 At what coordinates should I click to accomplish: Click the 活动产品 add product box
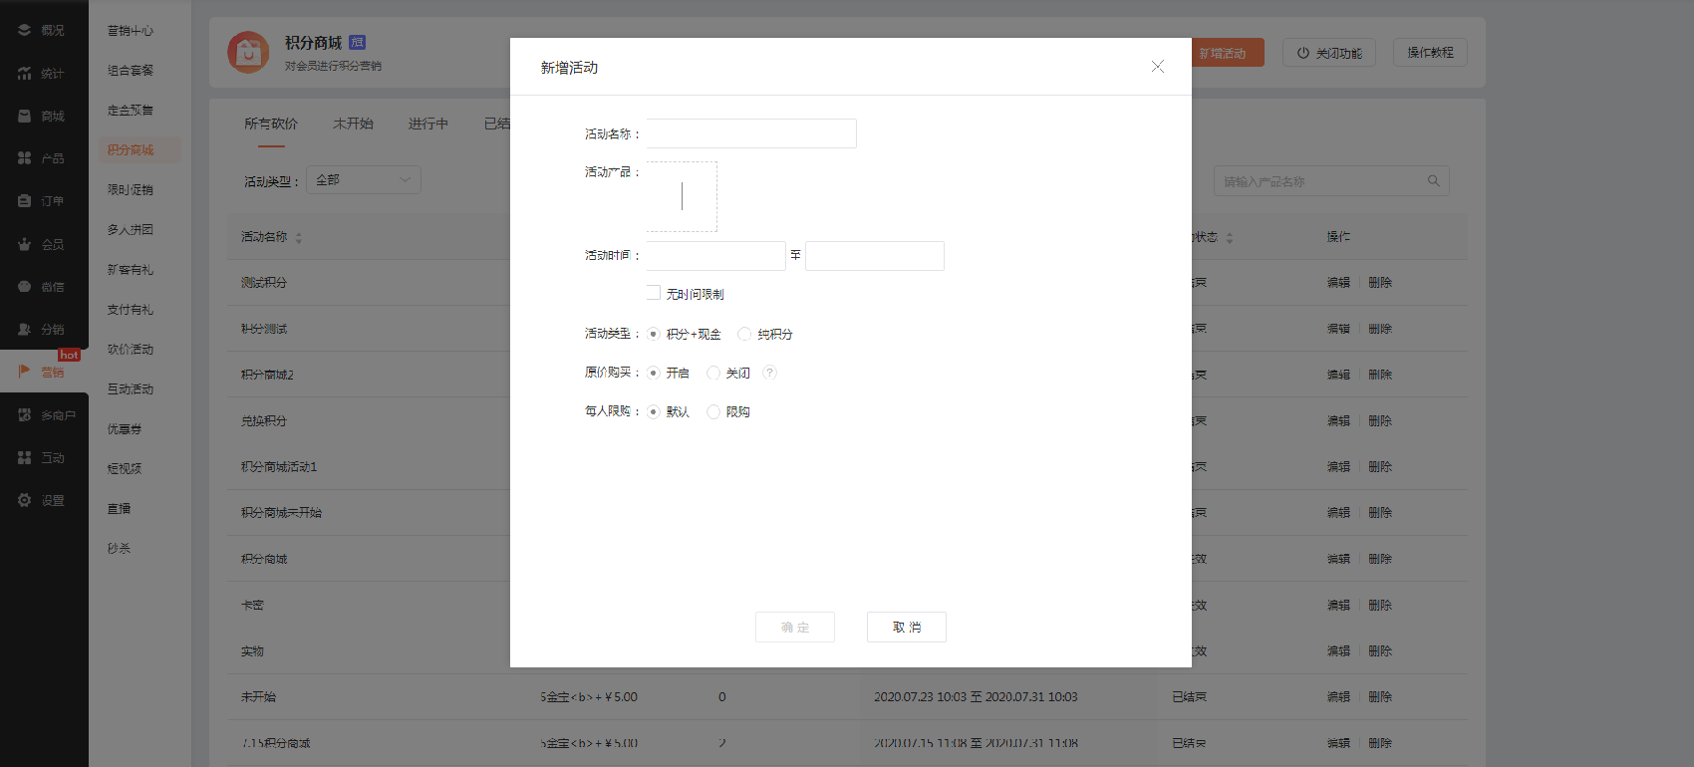[x=682, y=196]
